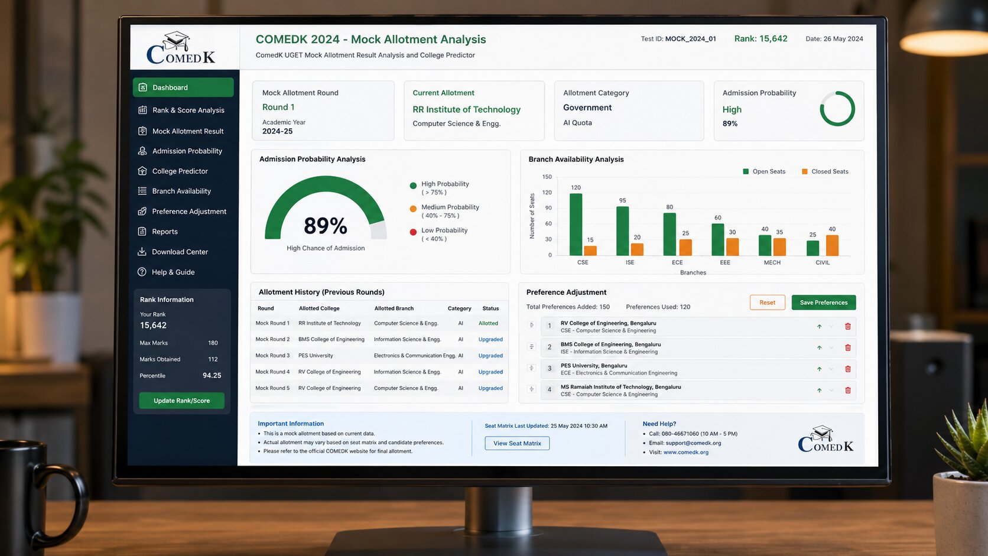Select the RV College of Engineering, Bengaluru preference row
Screen dimensions: 988x556
(697, 327)
